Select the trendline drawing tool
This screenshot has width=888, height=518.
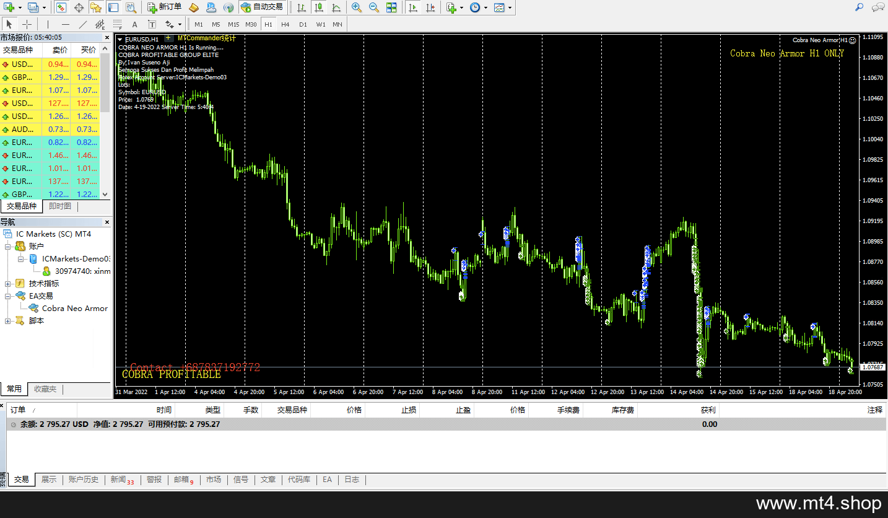click(82, 24)
